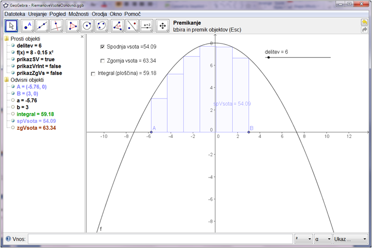
Task: Check the Zgornja vsota checkbox
Action: pos(102,61)
